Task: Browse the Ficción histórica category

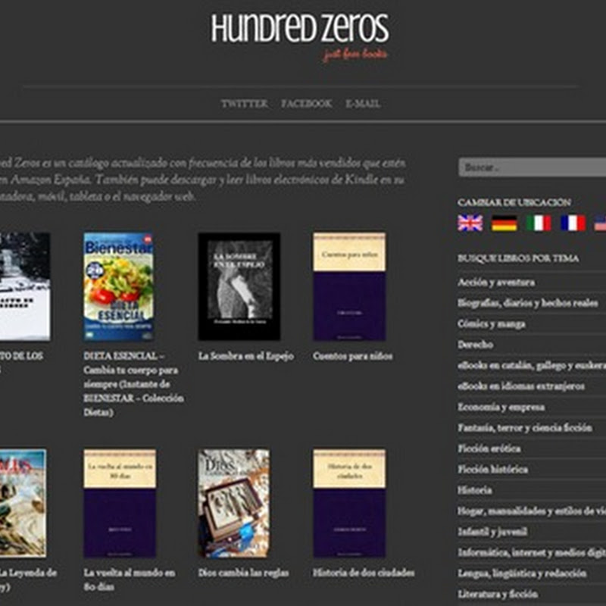Action: click(x=493, y=469)
